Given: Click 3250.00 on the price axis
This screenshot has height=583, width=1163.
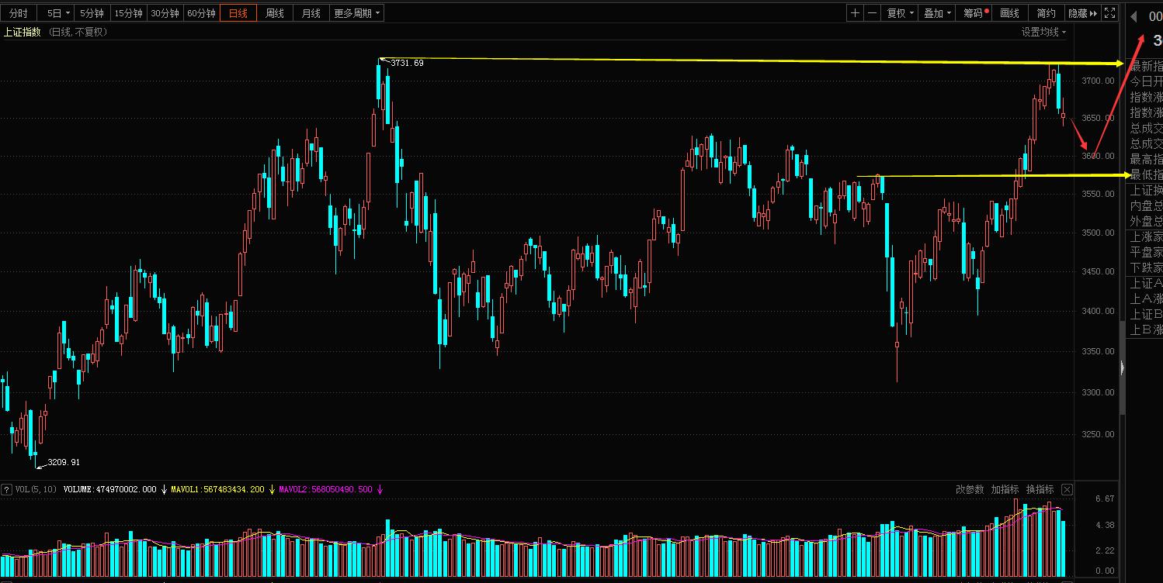Looking at the screenshot, I should click(x=1098, y=434).
